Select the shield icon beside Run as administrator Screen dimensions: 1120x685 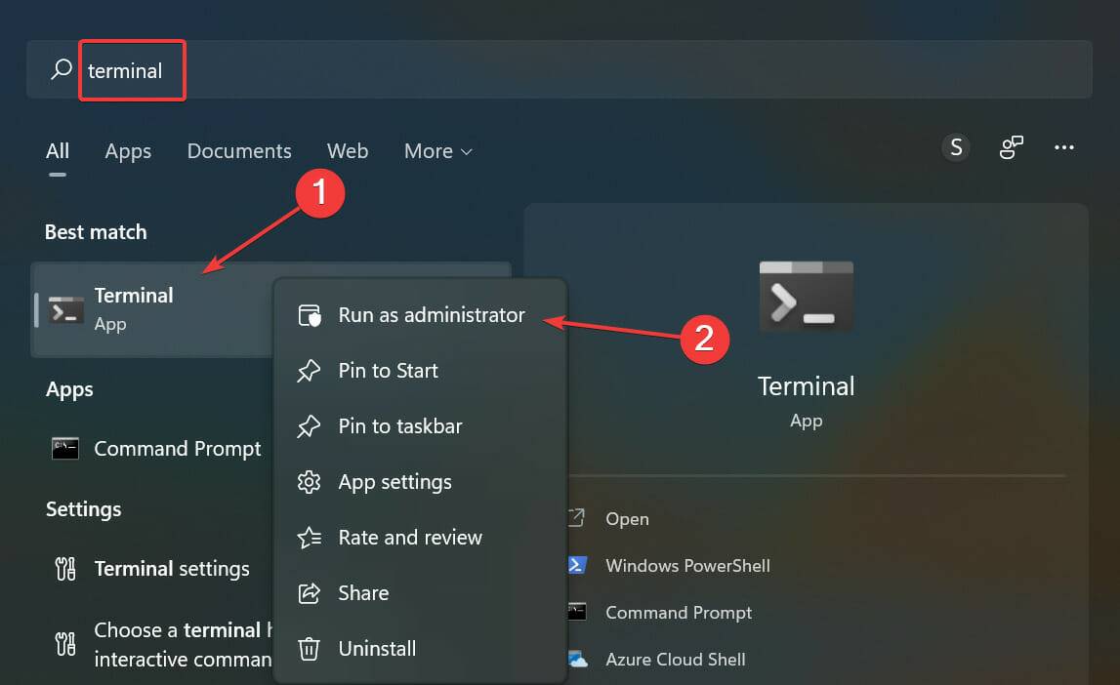(x=309, y=314)
